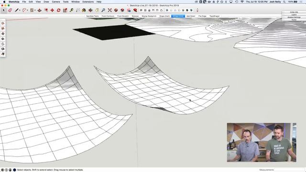Expand the Styles tray panel

pos(294,20)
